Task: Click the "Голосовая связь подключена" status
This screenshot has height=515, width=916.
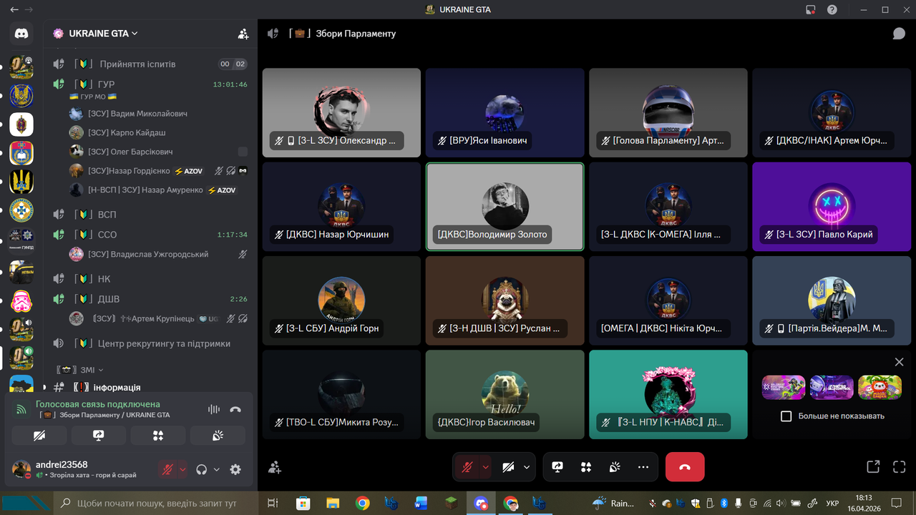Action: 98,404
